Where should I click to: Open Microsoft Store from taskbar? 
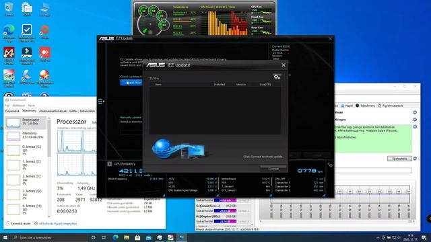point(137,237)
